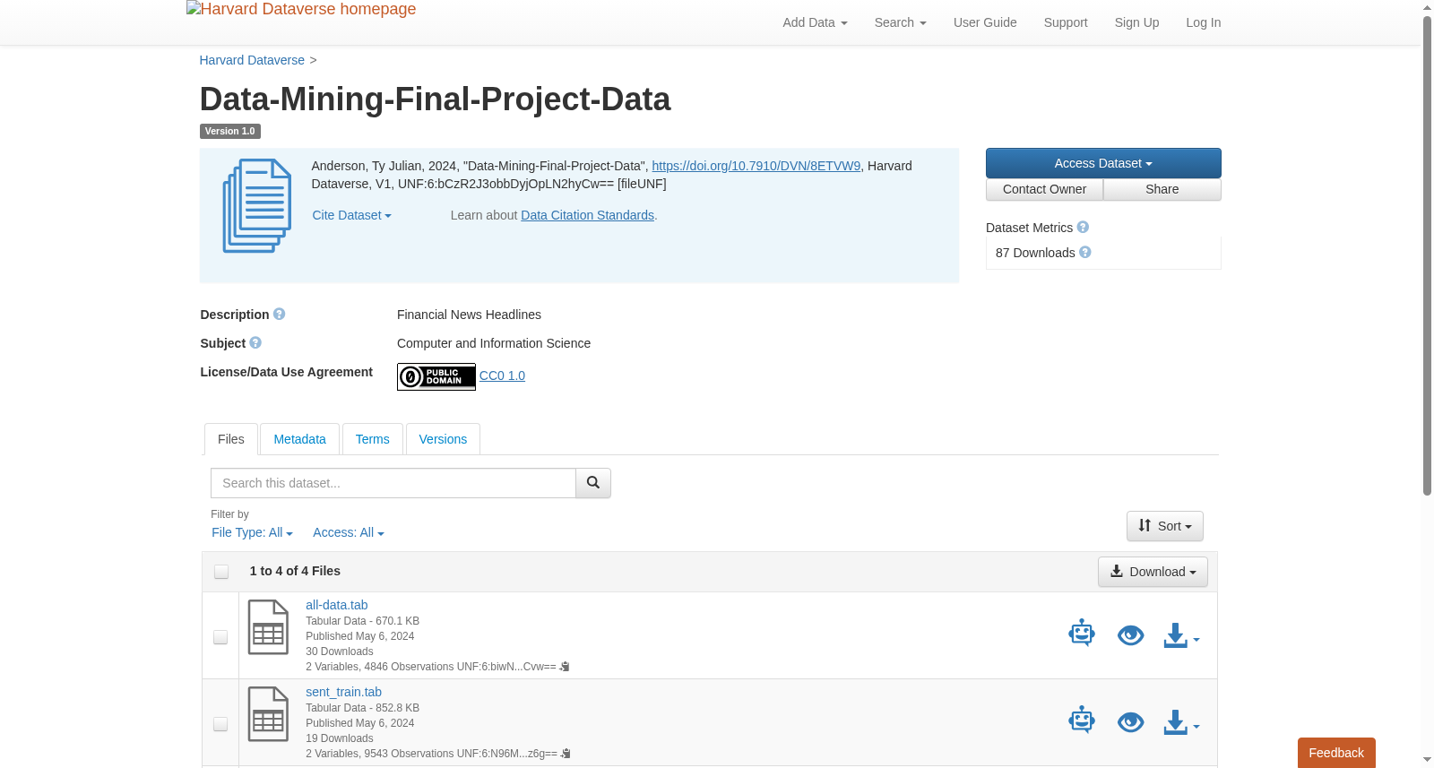Image resolution: width=1434 pixels, height=768 pixels.
Task: Click the page vertical scrollbar thumb
Action: (x=1427, y=255)
